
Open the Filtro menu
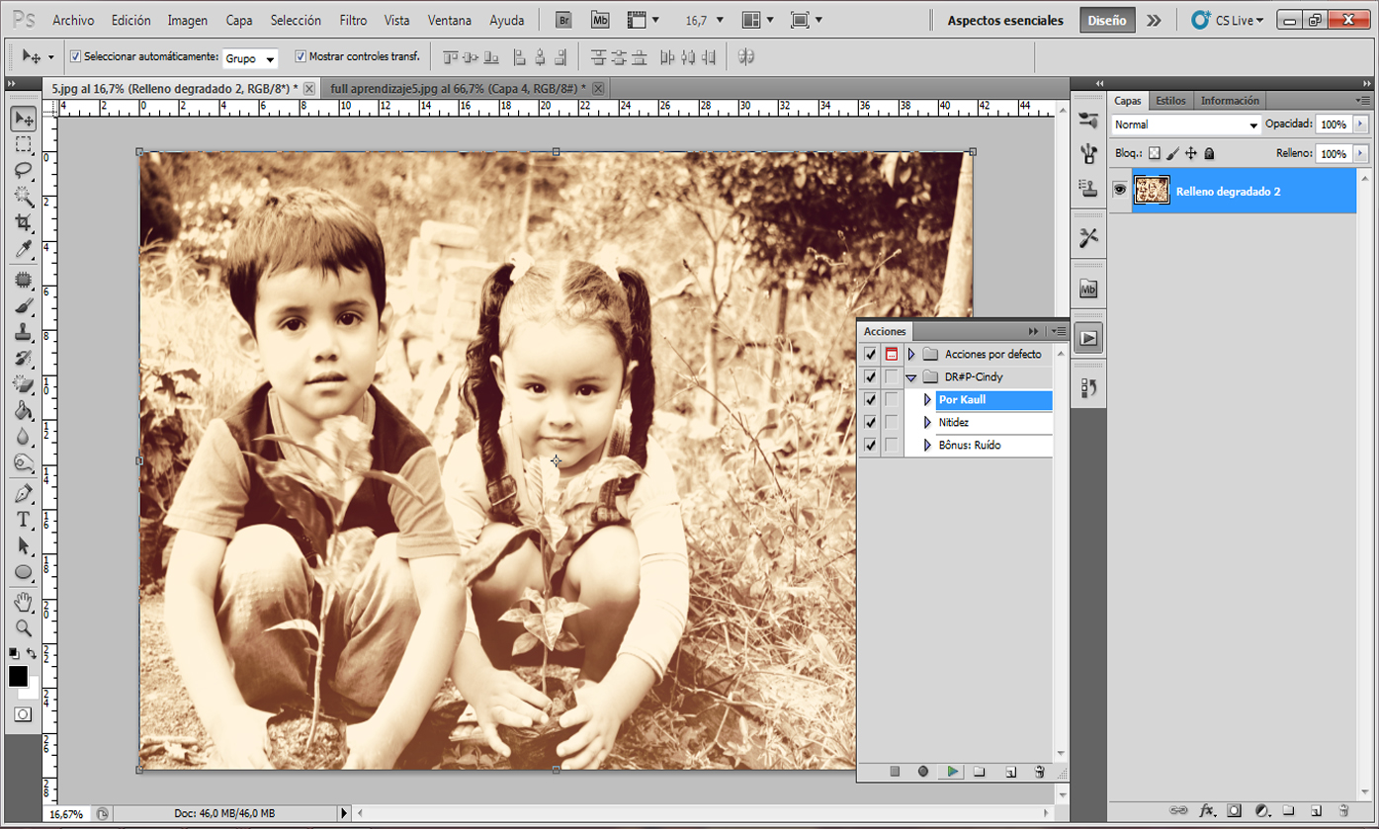(352, 20)
